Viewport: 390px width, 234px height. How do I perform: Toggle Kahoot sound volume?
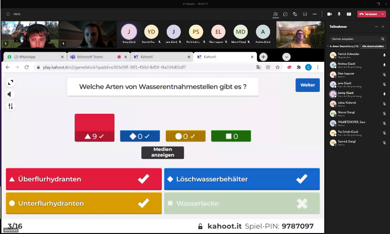[10, 94]
